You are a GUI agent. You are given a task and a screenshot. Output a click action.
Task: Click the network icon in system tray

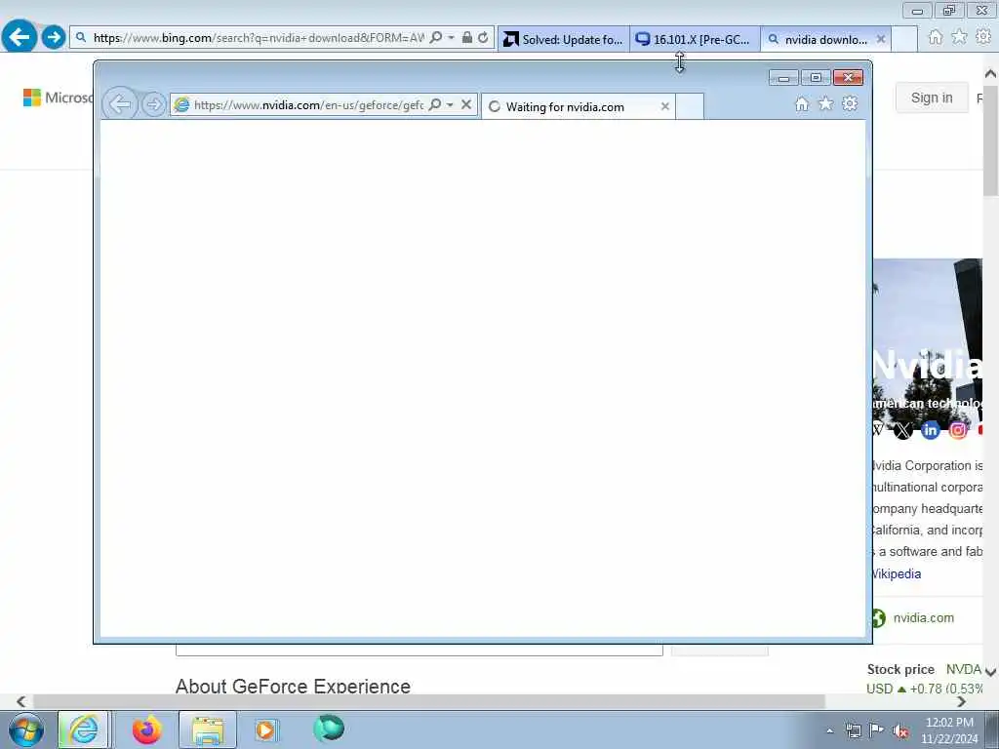point(853,730)
